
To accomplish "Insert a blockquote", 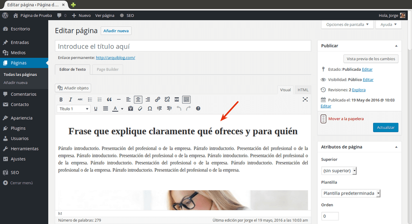I will pyautogui.click(x=109, y=100).
